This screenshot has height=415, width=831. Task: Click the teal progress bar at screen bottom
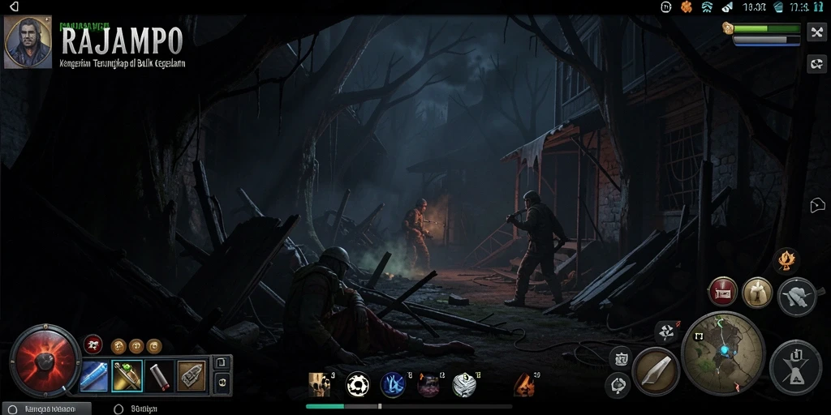409,407
